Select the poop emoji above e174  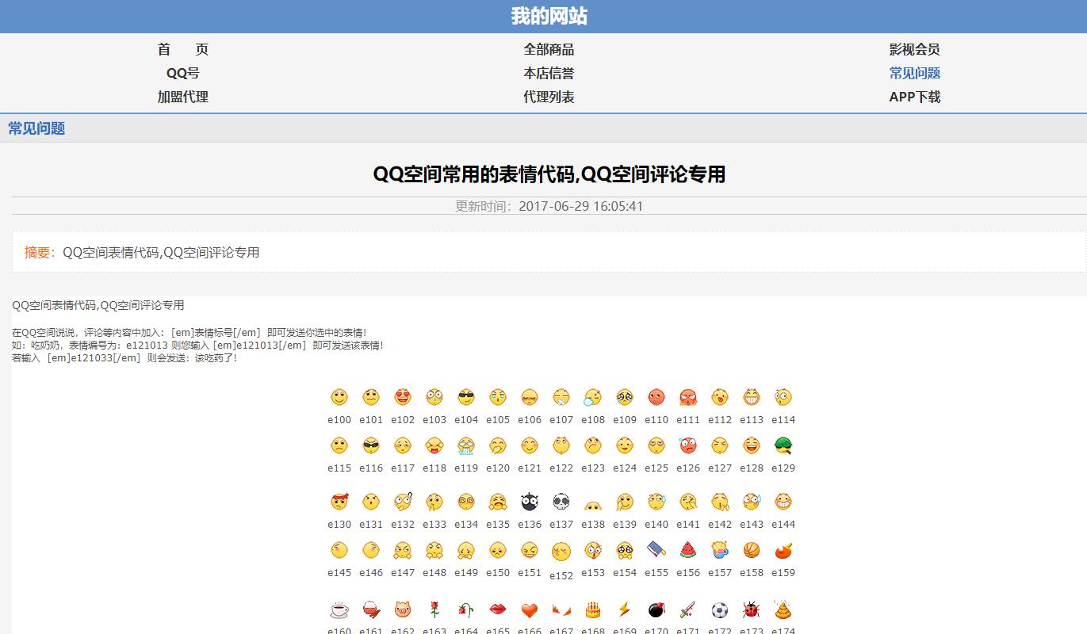[783, 610]
